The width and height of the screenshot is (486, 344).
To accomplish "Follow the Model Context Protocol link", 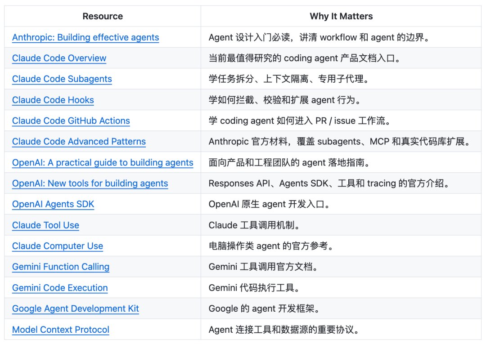I will click(x=61, y=330).
